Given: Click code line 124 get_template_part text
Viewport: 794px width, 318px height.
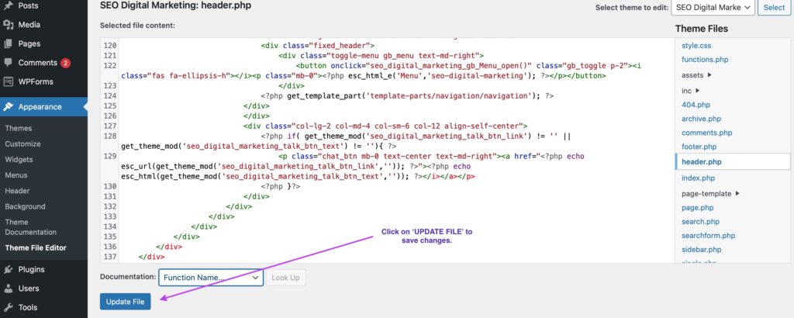Looking at the screenshot, I should click(408, 95).
